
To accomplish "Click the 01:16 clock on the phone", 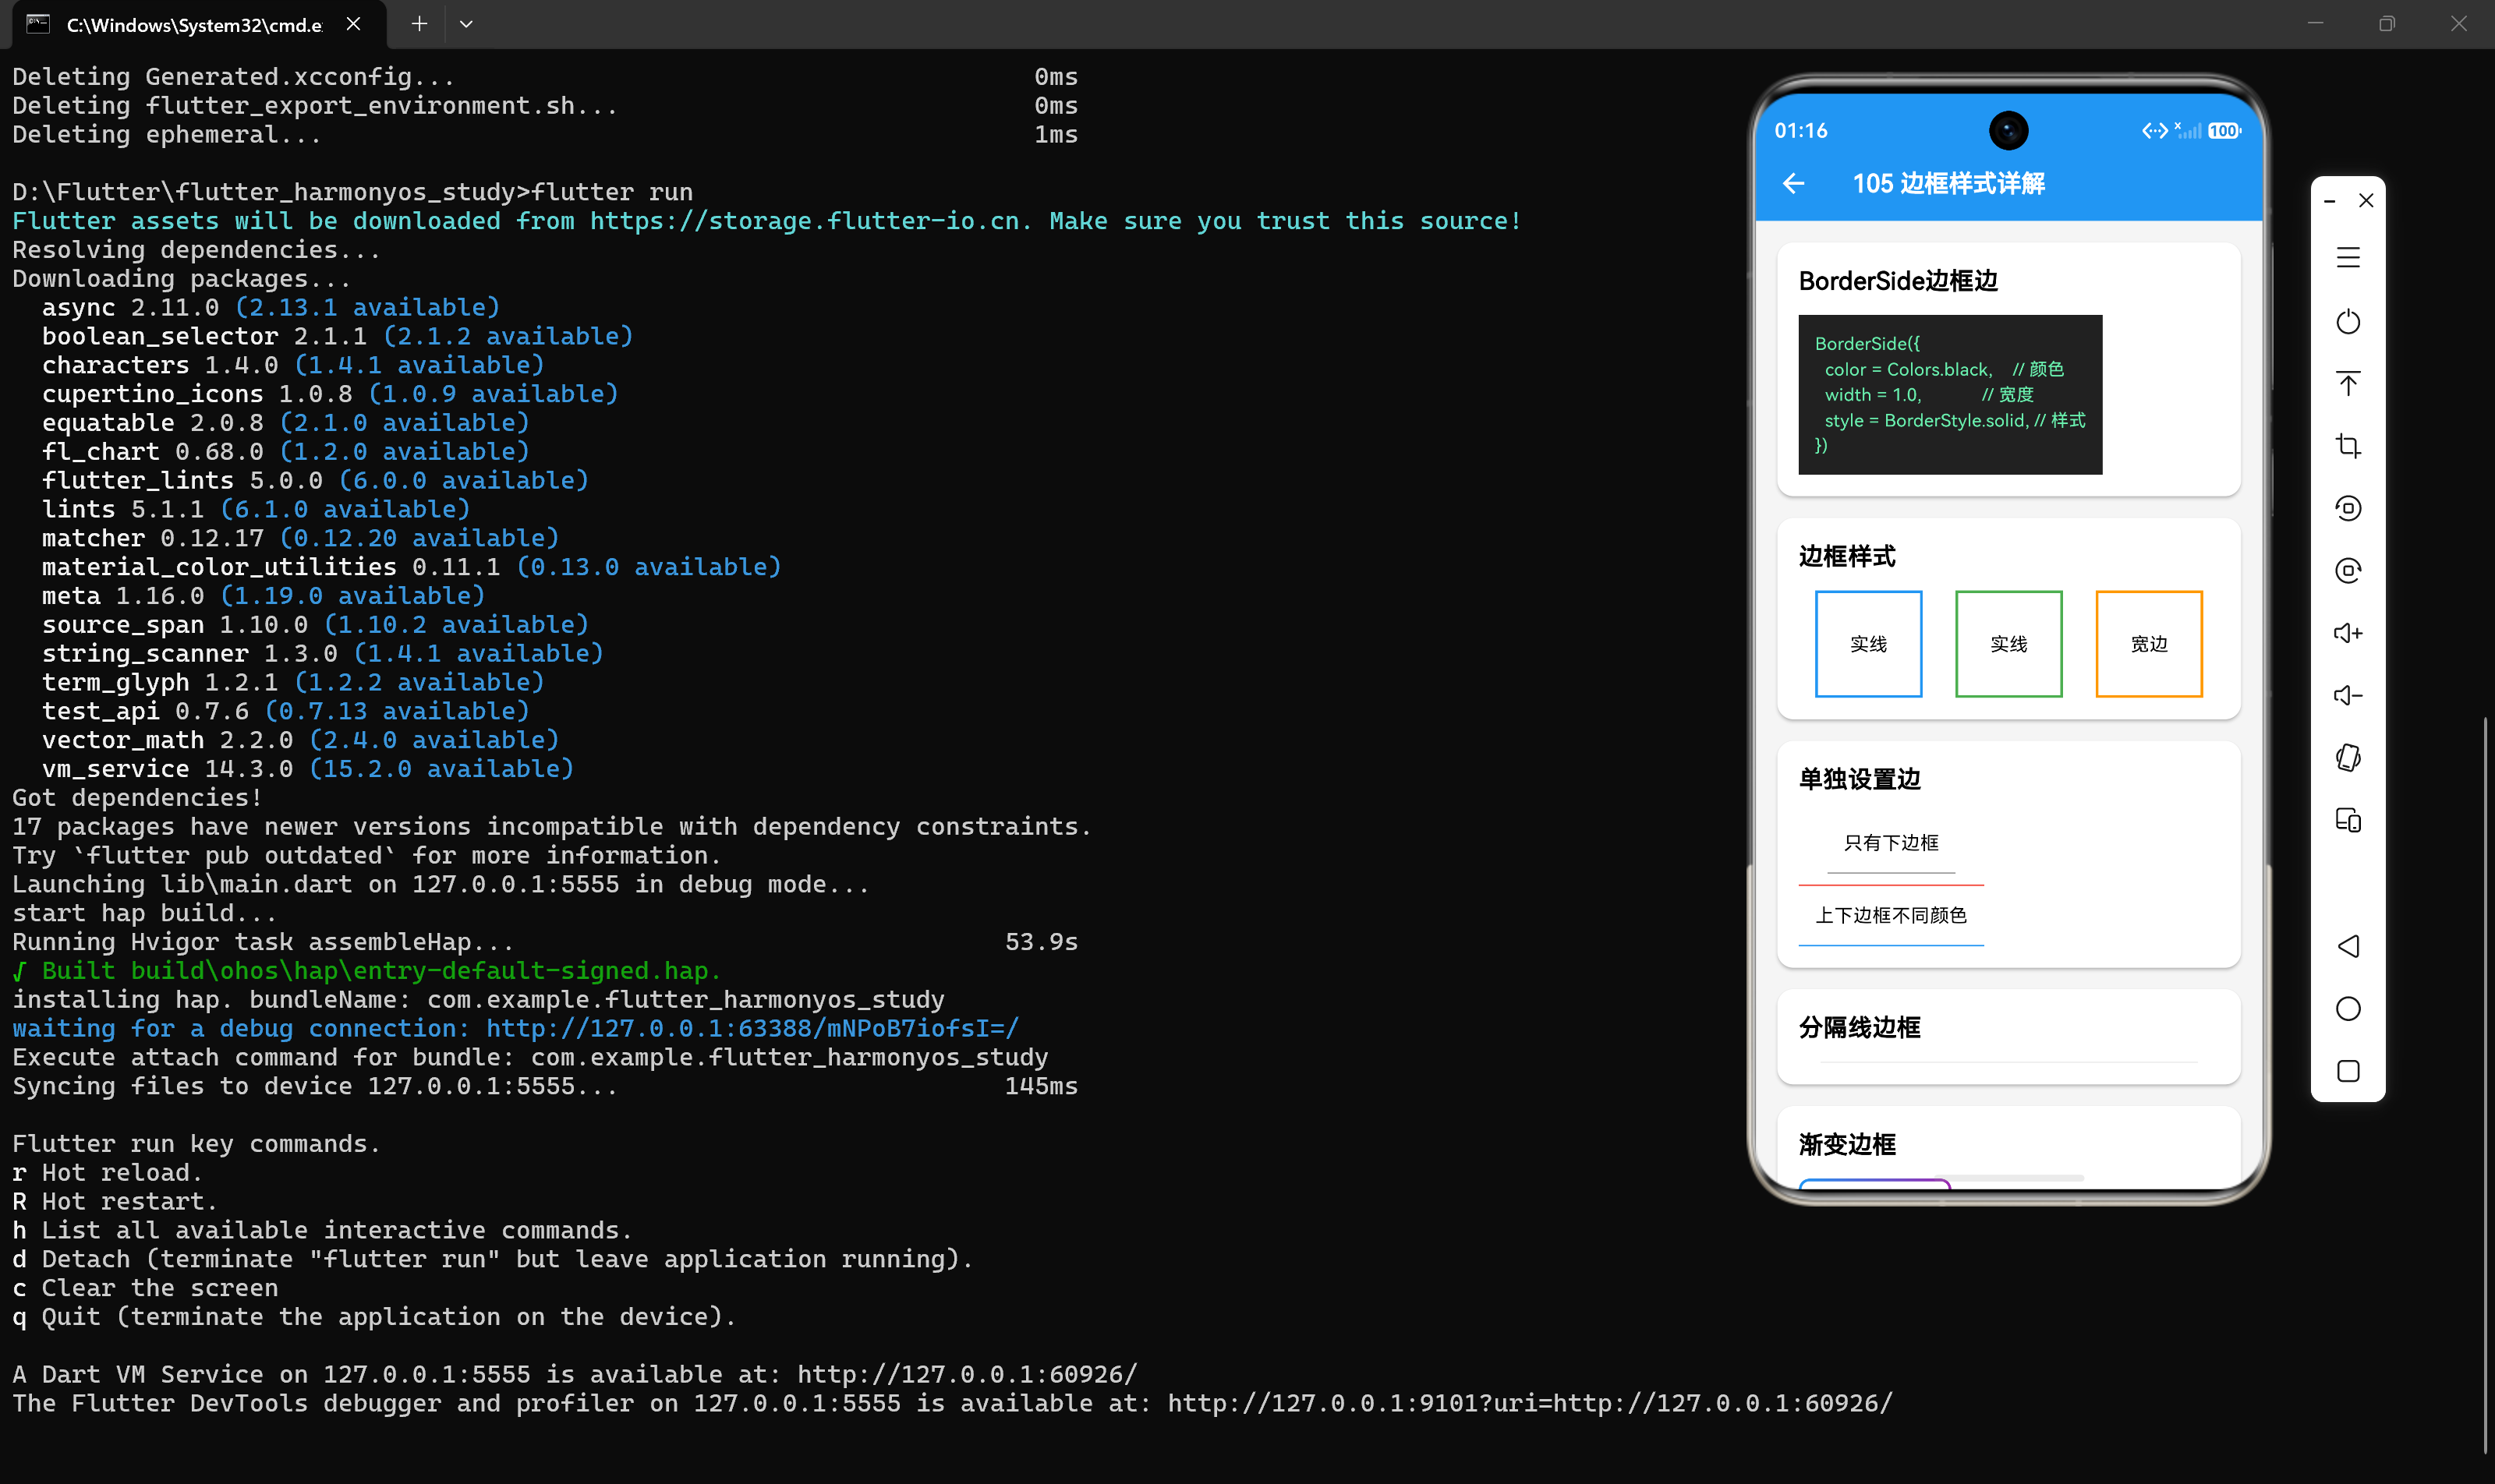I will 1801,131.
